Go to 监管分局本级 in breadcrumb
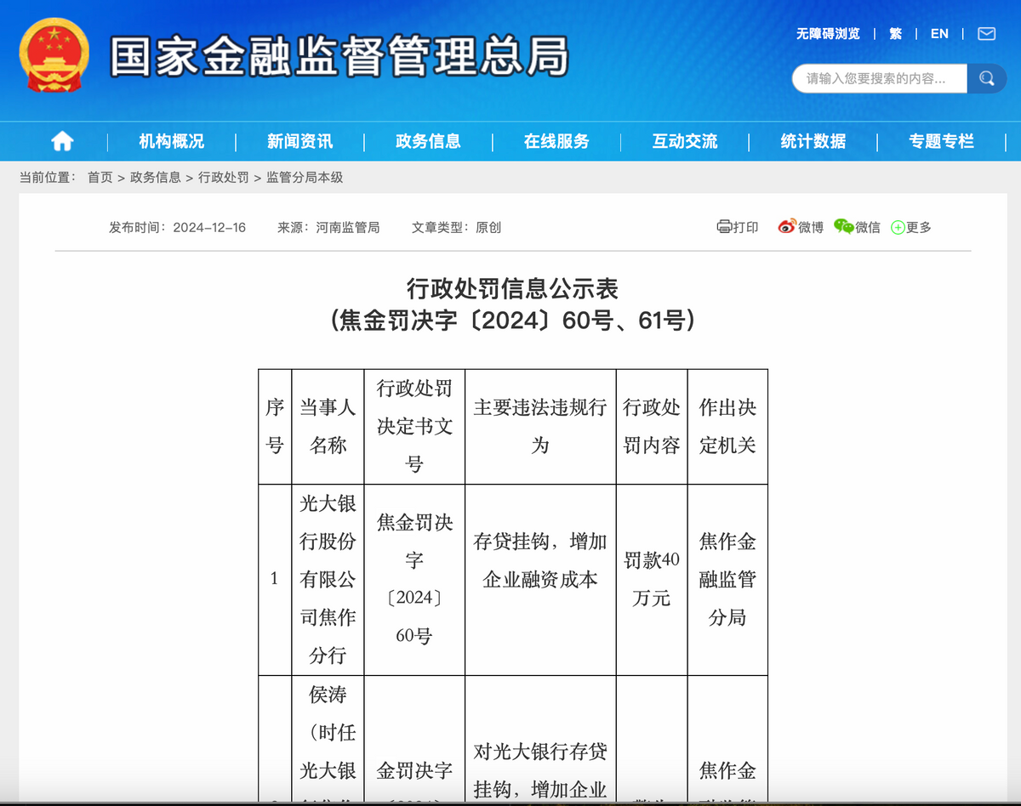1021x806 pixels. tap(305, 177)
